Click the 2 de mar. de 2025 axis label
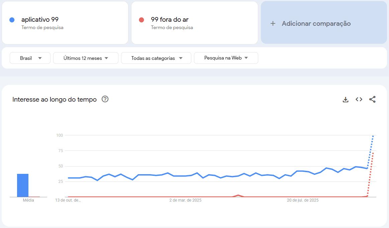The image size is (389, 228). [x=185, y=200]
